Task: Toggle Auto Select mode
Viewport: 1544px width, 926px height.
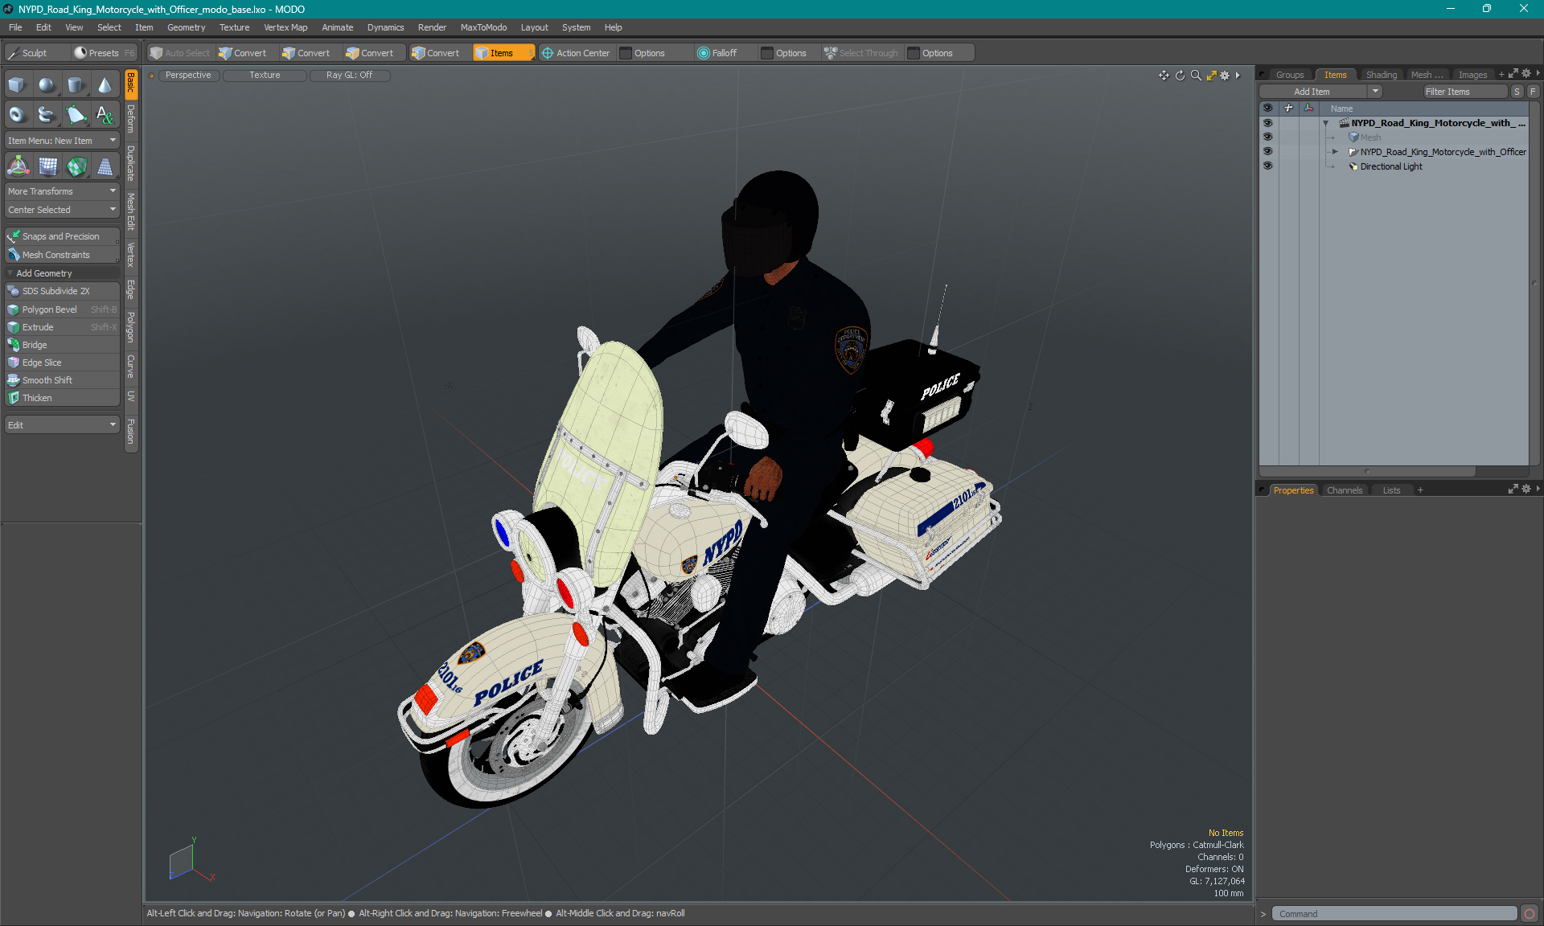Action: click(180, 53)
